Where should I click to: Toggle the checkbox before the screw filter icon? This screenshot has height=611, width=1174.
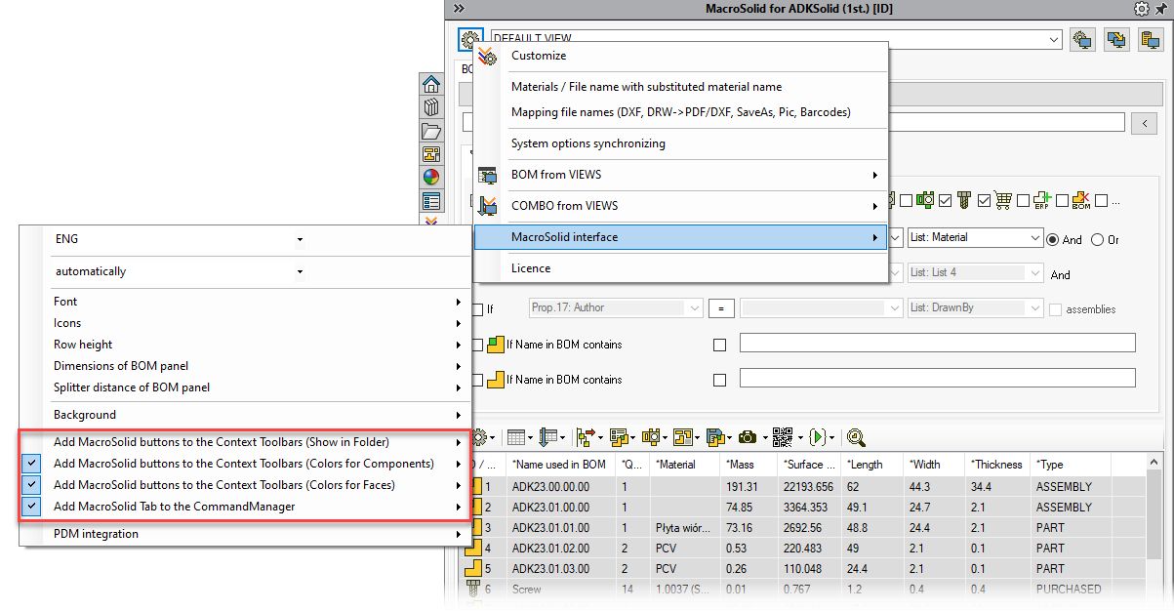point(945,201)
